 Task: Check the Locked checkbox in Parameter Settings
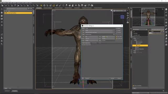[116, 30]
